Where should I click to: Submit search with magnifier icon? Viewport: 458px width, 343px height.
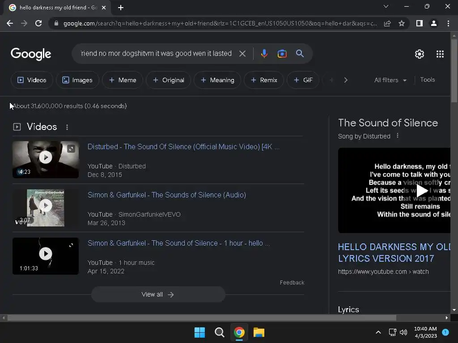coord(300,54)
